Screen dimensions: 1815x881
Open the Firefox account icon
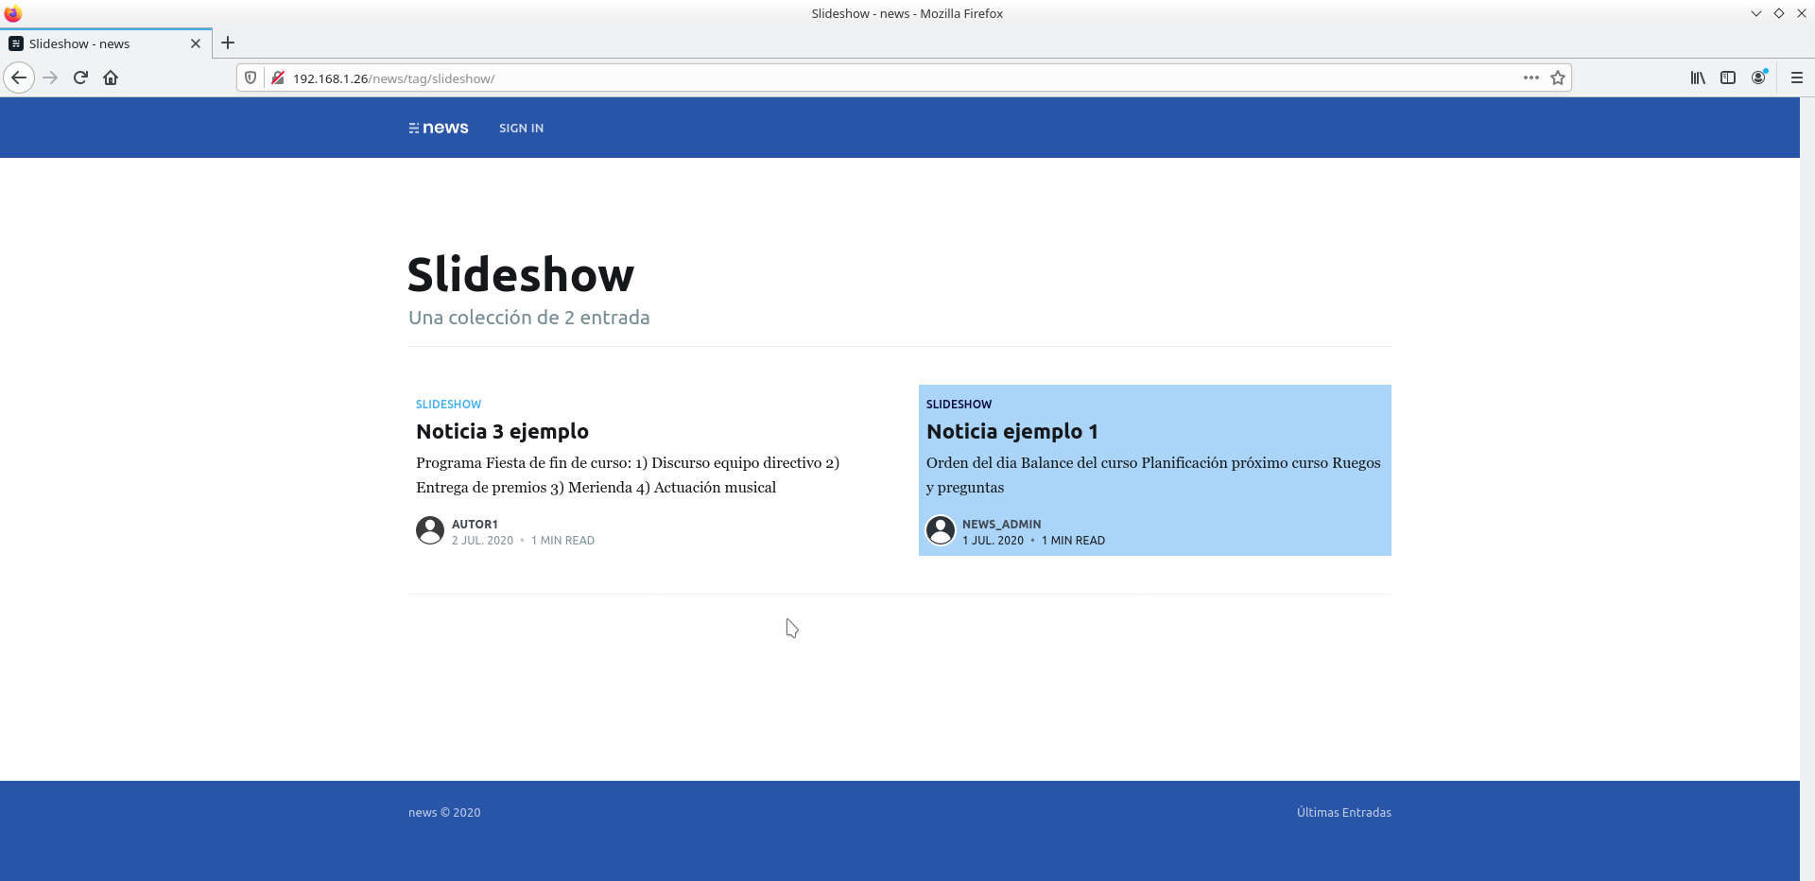1758,78
